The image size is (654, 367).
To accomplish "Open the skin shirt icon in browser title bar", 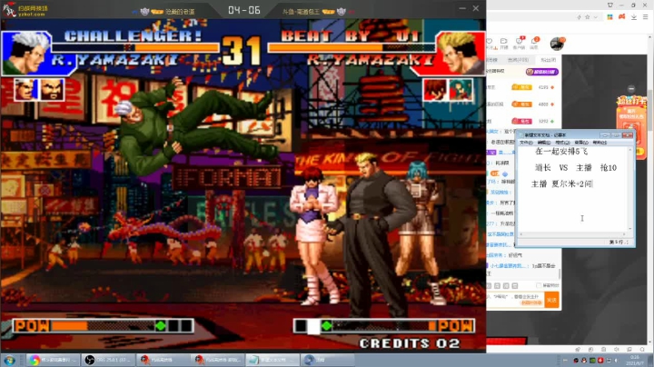I will [609, 5].
